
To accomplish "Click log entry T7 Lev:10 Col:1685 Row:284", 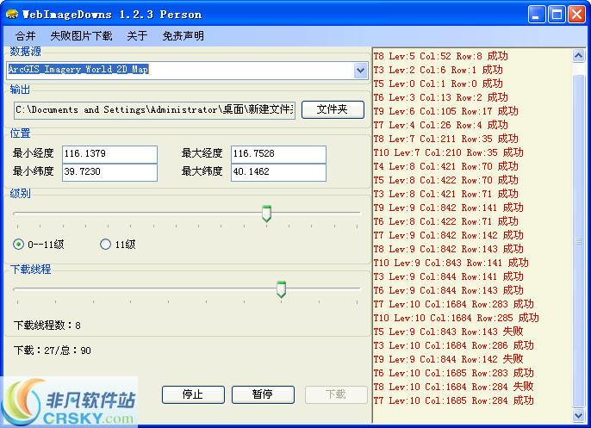I will tap(454, 400).
